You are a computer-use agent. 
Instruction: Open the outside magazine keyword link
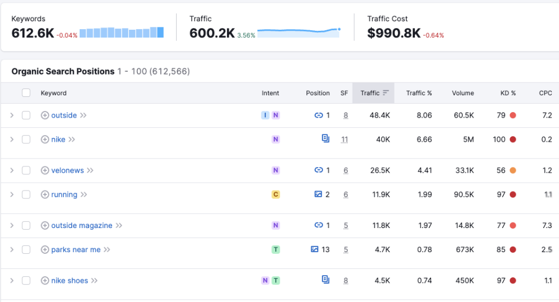[82, 226]
